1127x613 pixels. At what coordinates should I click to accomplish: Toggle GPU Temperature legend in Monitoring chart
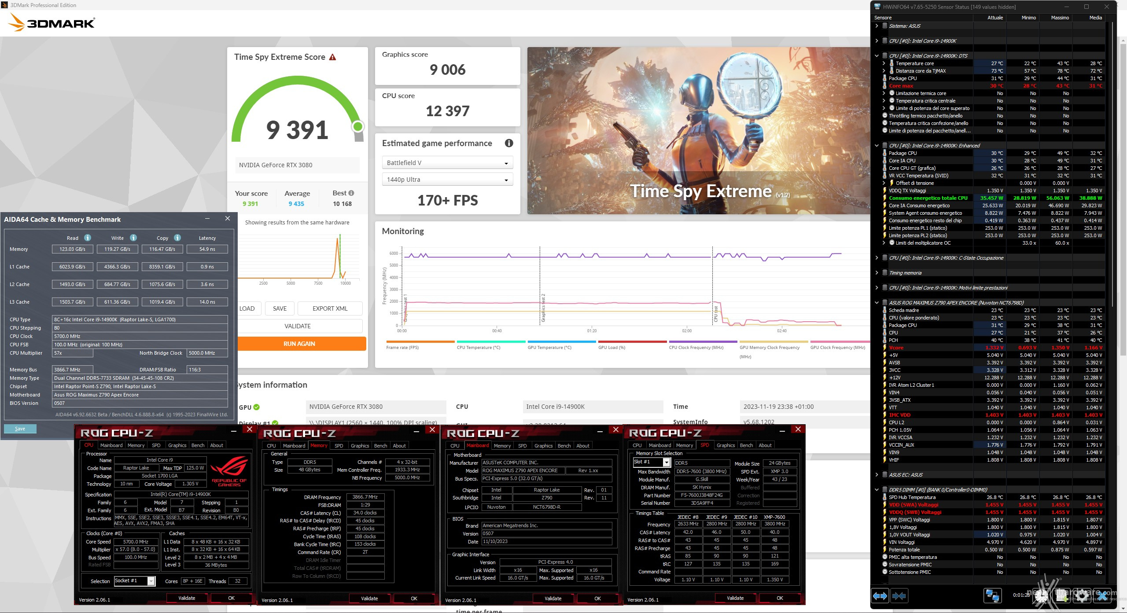pyautogui.click(x=562, y=345)
